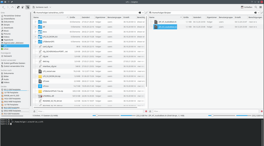The image size is (264, 146).
Task: Expand the data folder tree
Action: click(35, 22)
